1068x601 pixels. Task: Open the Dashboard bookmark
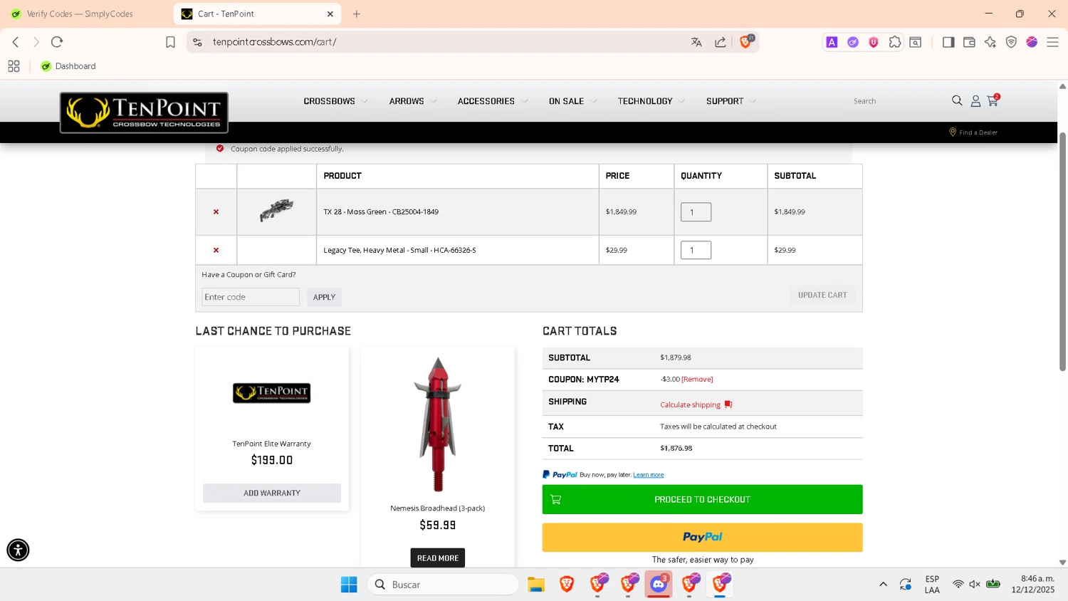pyautogui.click(x=68, y=66)
